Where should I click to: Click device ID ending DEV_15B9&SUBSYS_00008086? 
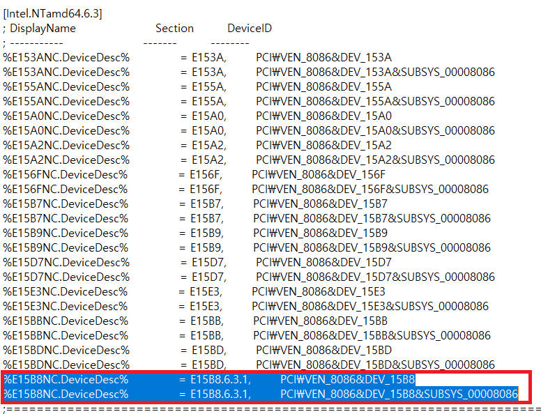[372, 248]
